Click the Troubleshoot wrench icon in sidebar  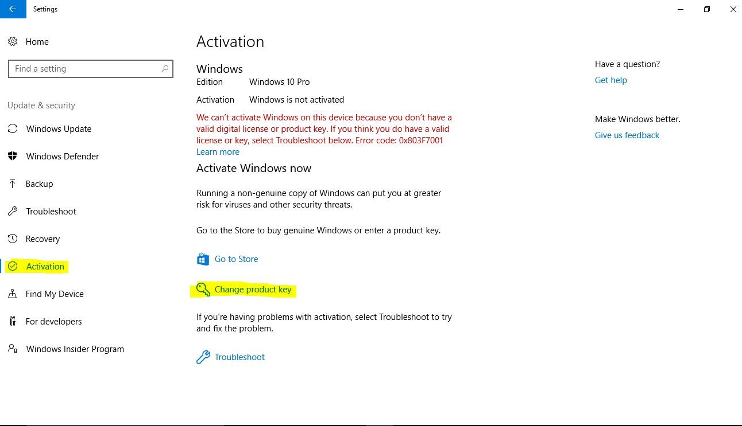click(x=13, y=211)
